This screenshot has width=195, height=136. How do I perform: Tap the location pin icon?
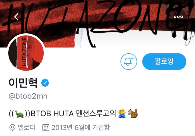pos(12,127)
